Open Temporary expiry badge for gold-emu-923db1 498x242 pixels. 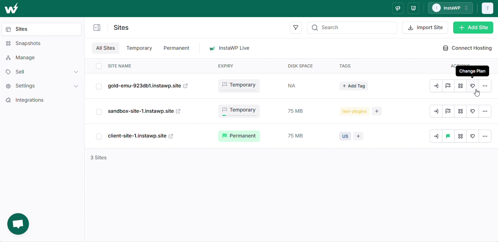[239, 86]
